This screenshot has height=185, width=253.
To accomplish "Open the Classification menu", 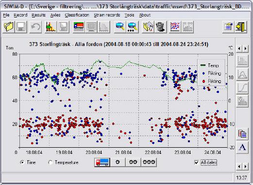I will (x=77, y=15).
